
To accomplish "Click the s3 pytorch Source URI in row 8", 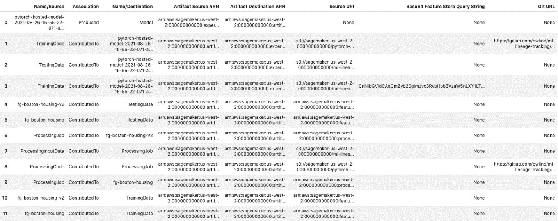I will (325, 167).
